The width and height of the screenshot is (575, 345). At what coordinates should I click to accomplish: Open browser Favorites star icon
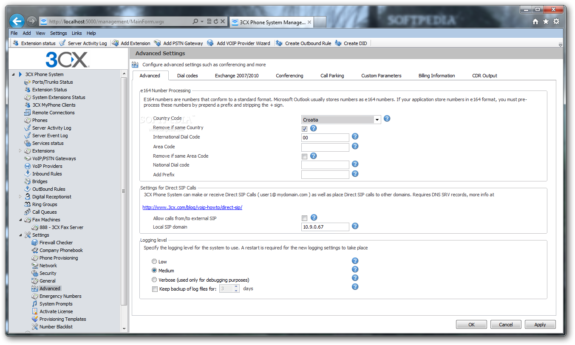[x=546, y=21]
